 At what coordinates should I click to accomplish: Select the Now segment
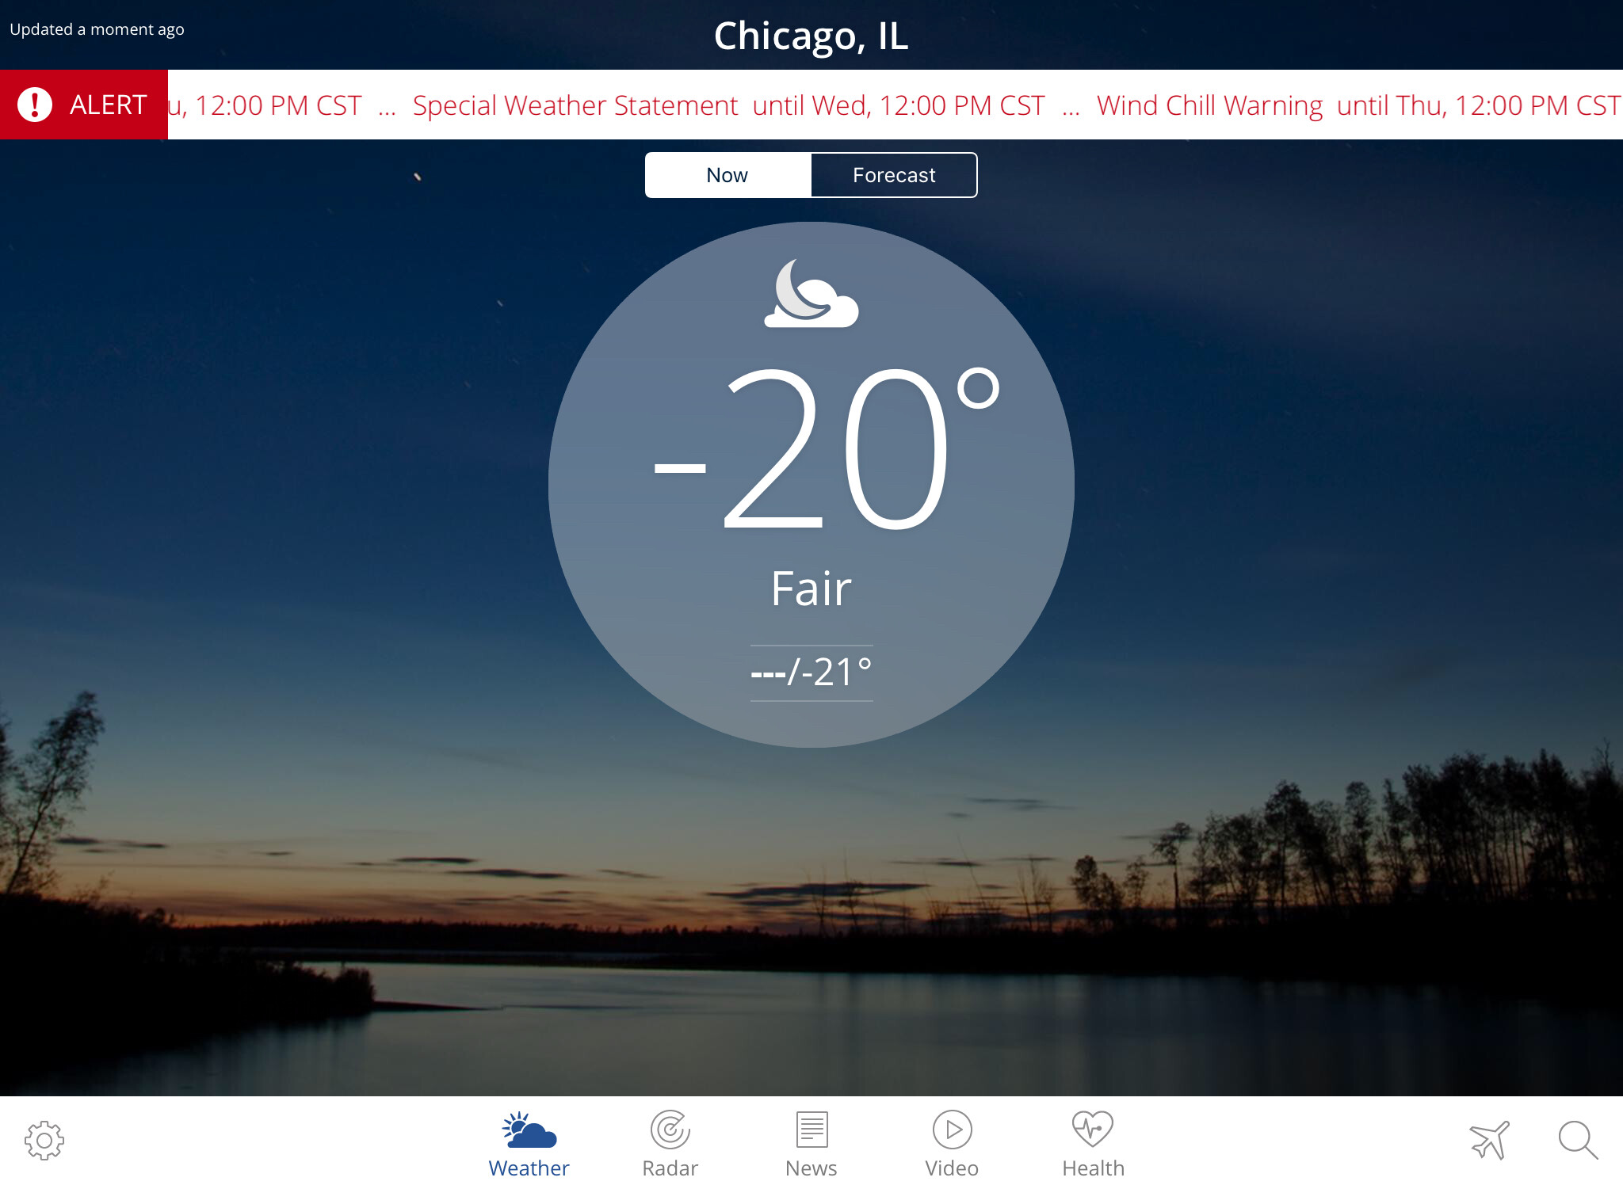(727, 175)
